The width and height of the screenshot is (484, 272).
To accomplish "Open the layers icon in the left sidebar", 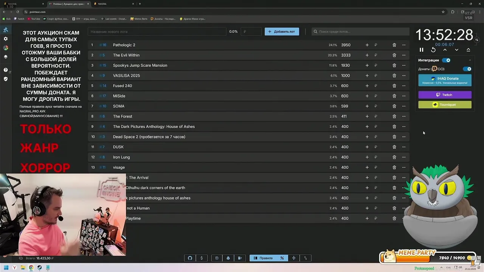I will (x=6, y=57).
